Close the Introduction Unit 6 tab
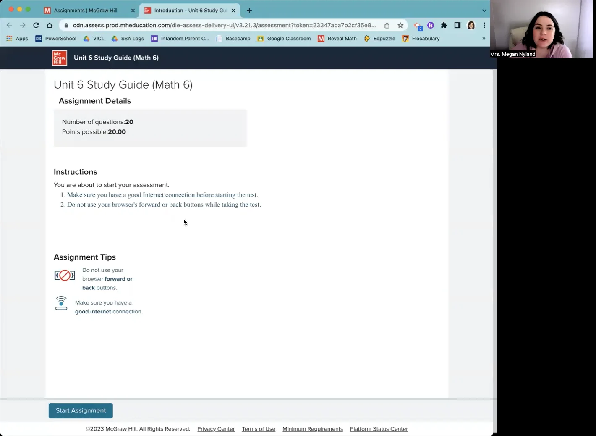The width and height of the screenshot is (596, 436). tap(233, 11)
